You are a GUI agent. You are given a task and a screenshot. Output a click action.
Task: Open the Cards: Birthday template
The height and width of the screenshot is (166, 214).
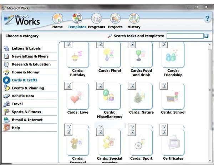click(x=78, y=55)
